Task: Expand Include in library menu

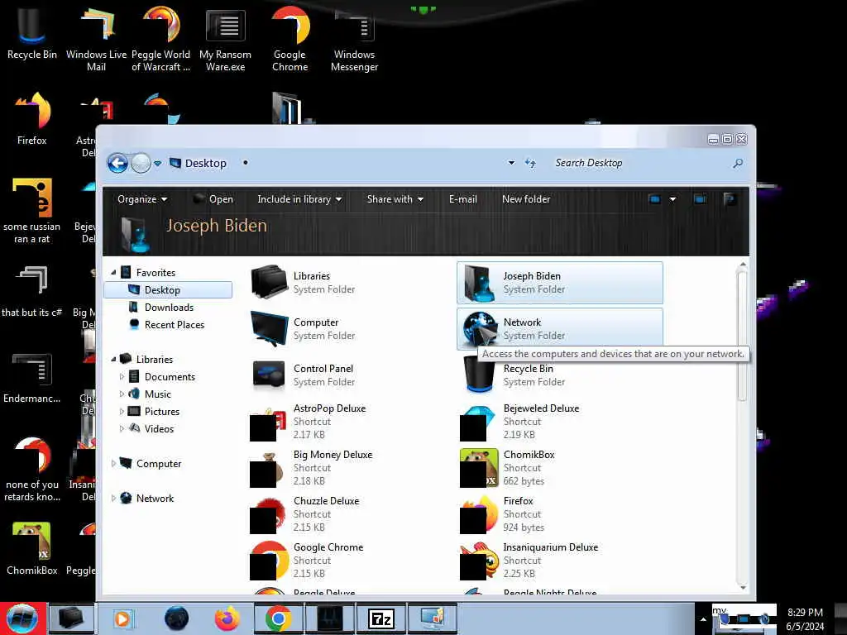Action: point(299,199)
